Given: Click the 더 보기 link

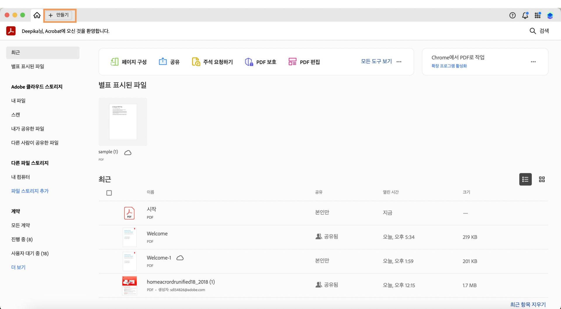Looking at the screenshot, I should [x=18, y=268].
